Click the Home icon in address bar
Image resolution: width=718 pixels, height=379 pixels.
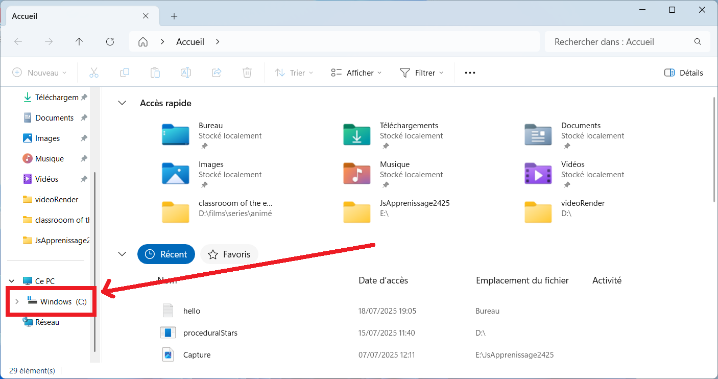point(143,42)
